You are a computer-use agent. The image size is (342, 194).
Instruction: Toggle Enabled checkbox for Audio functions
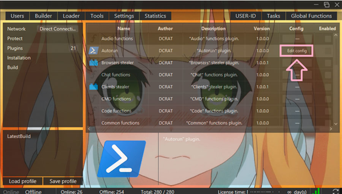(x=328, y=39)
